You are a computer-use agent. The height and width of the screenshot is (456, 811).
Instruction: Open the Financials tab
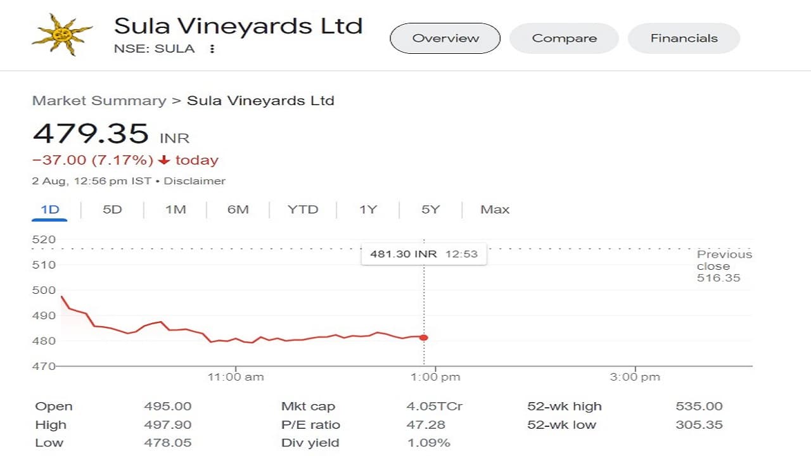[x=684, y=38]
